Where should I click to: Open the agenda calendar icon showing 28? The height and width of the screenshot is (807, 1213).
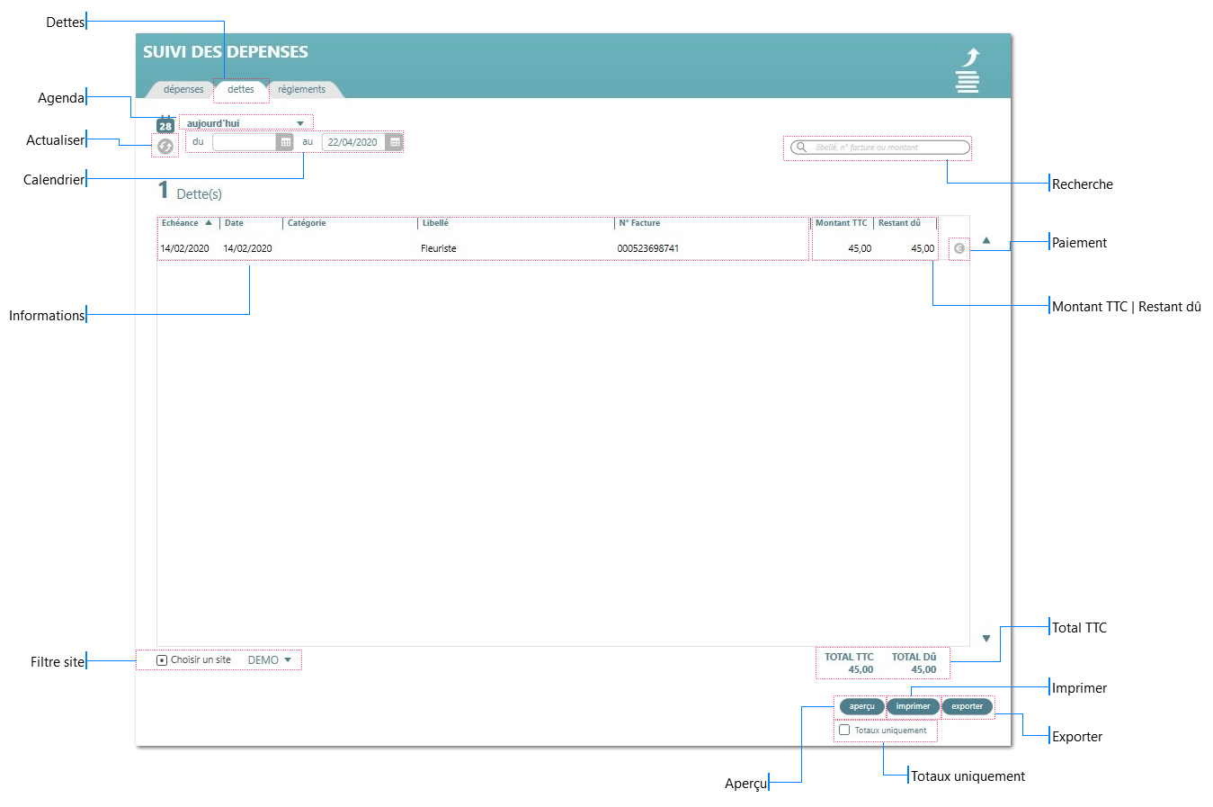click(165, 125)
